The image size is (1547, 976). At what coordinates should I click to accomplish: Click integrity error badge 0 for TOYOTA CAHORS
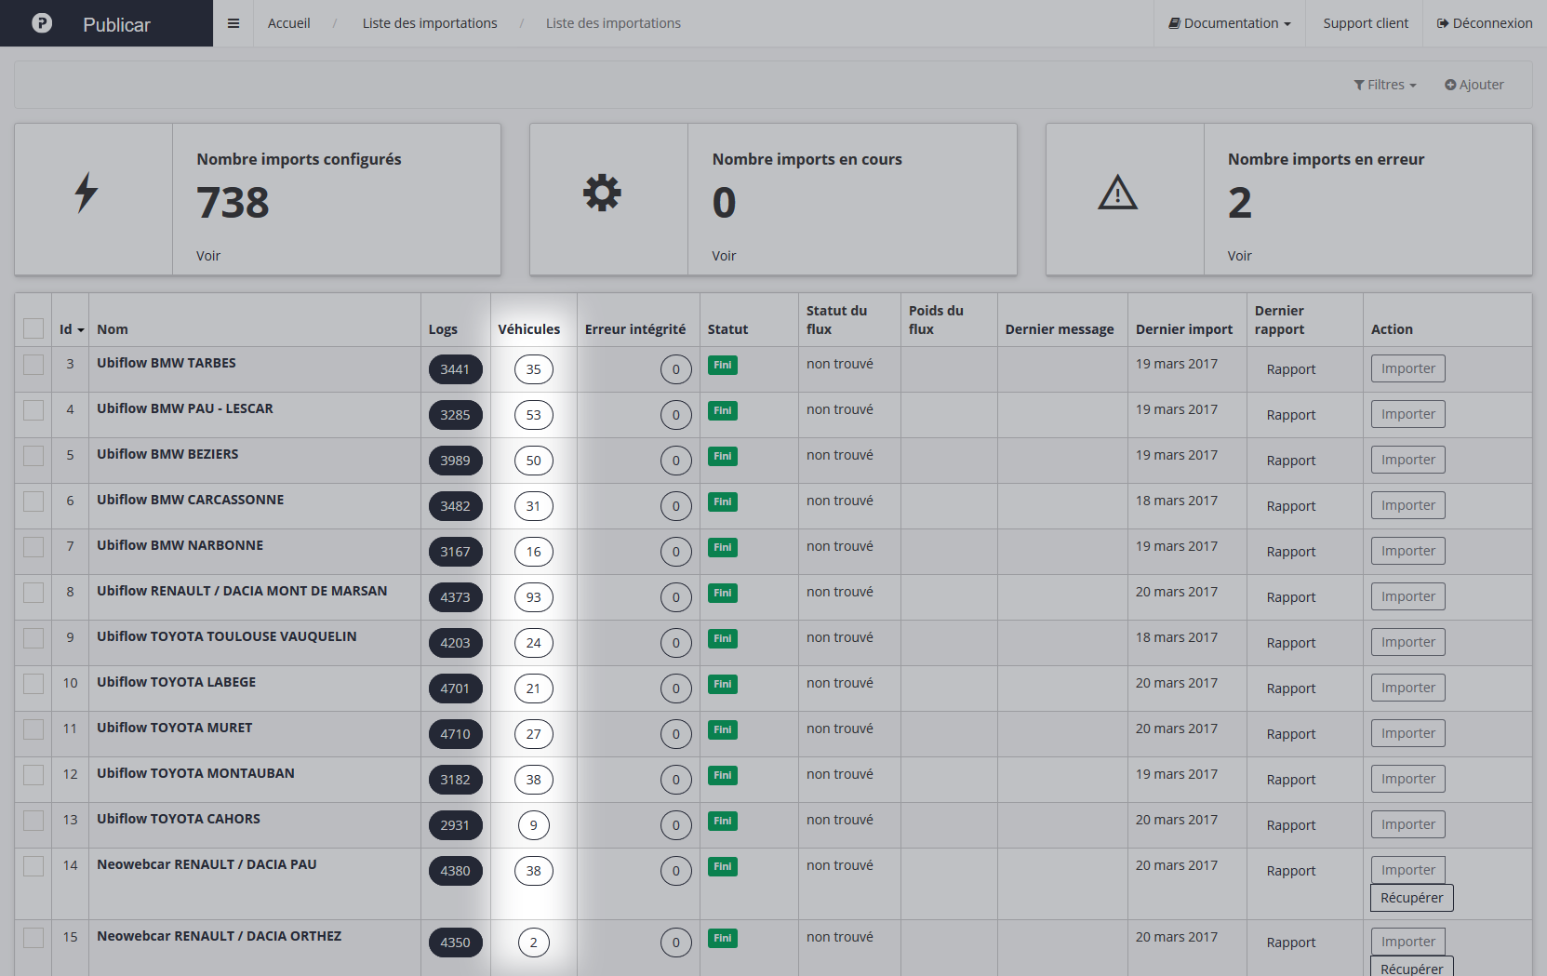[x=676, y=825]
